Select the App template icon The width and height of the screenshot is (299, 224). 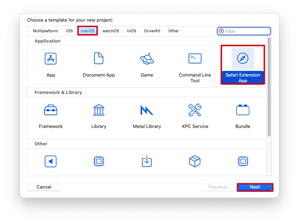coord(50,58)
